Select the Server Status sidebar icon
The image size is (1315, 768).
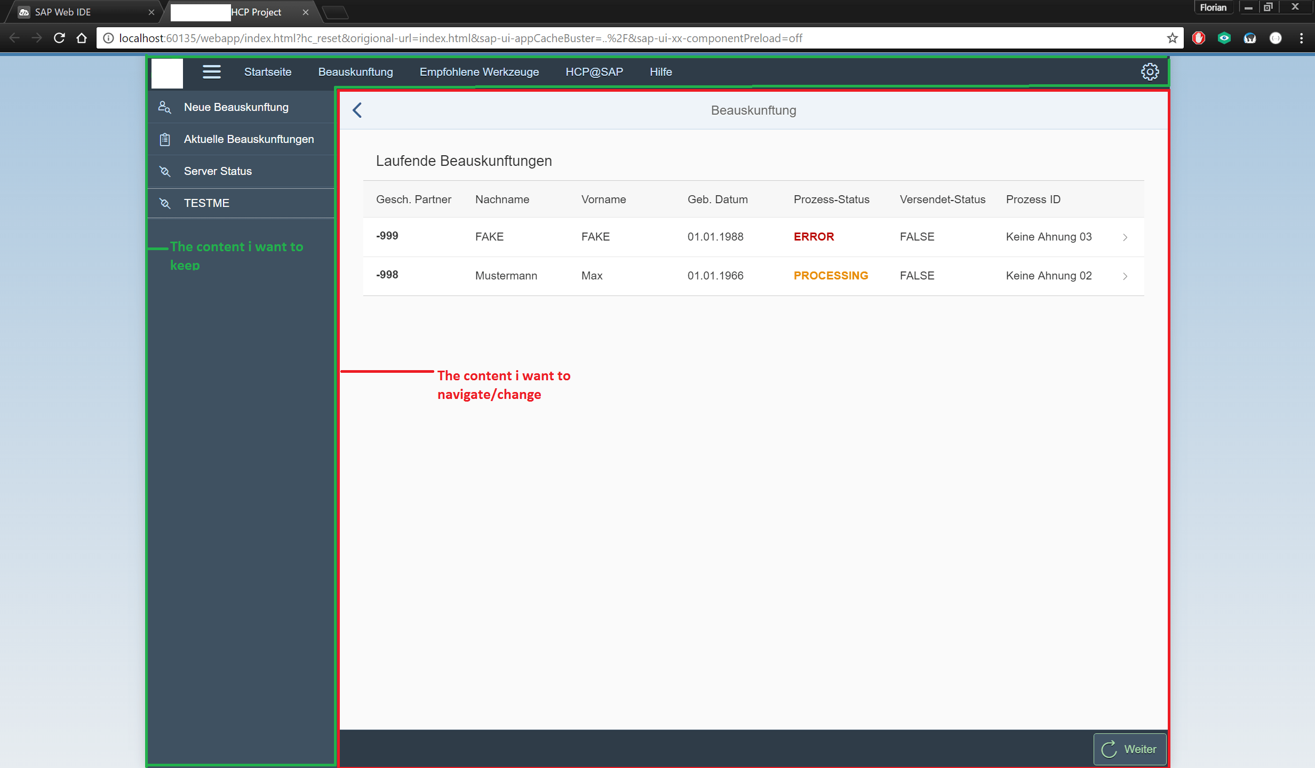click(x=164, y=171)
